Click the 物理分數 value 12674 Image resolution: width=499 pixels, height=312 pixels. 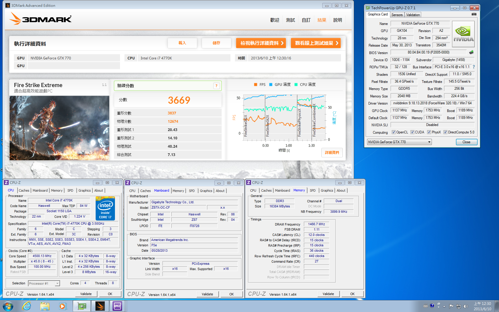(173, 122)
